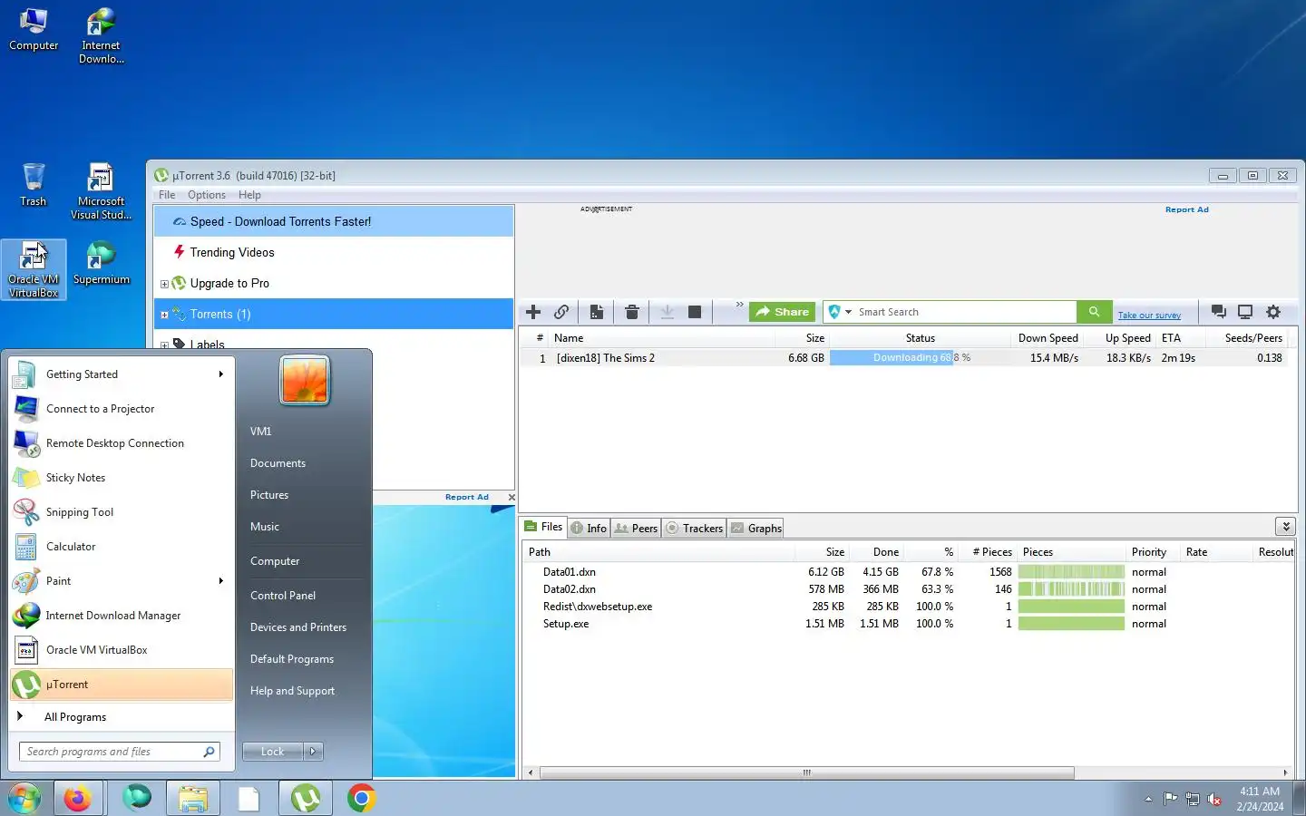1306x816 pixels.
Task: Sort torrents by Down Speed column
Action: point(1048,338)
